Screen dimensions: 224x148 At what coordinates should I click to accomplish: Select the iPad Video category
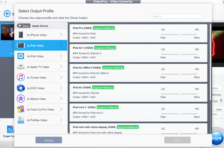tap(41, 46)
